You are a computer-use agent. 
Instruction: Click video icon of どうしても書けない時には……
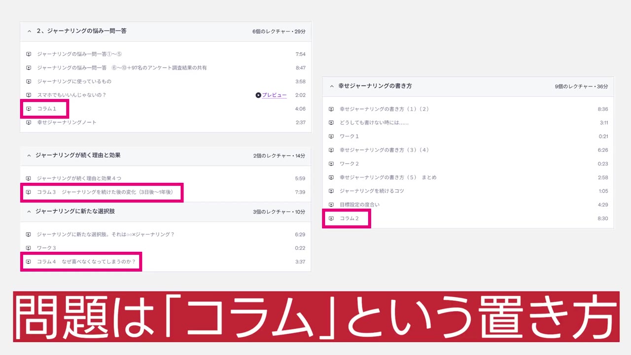pyautogui.click(x=331, y=123)
